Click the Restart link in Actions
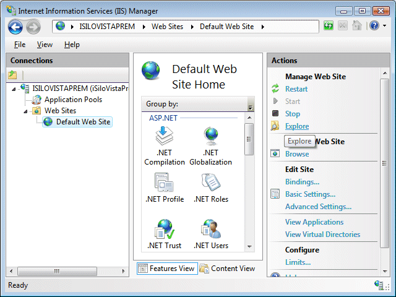 296,89
